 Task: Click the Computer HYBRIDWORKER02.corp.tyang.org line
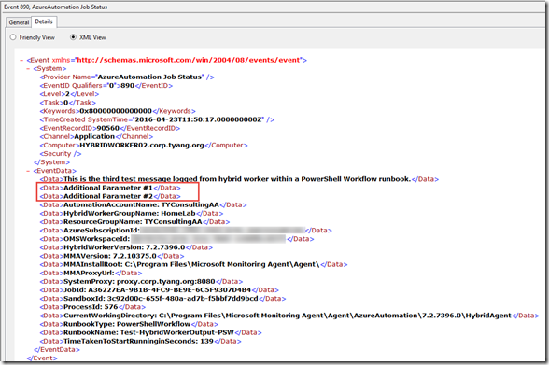tap(144, 146)
